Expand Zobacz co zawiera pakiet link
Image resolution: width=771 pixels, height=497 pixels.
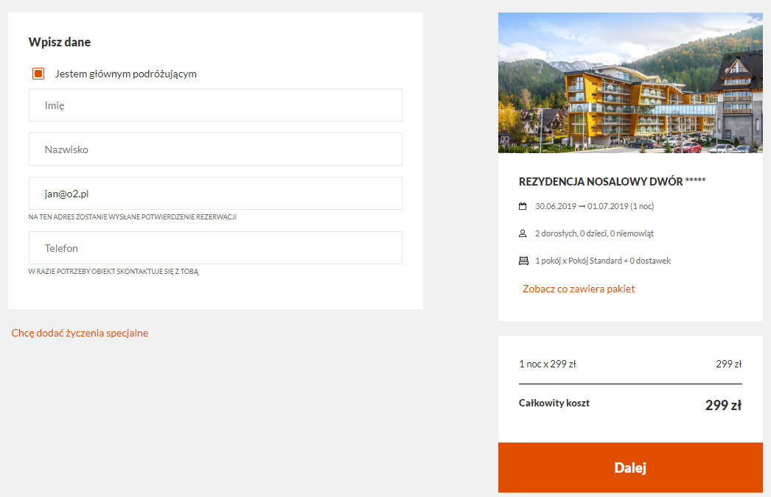[579, 289]
